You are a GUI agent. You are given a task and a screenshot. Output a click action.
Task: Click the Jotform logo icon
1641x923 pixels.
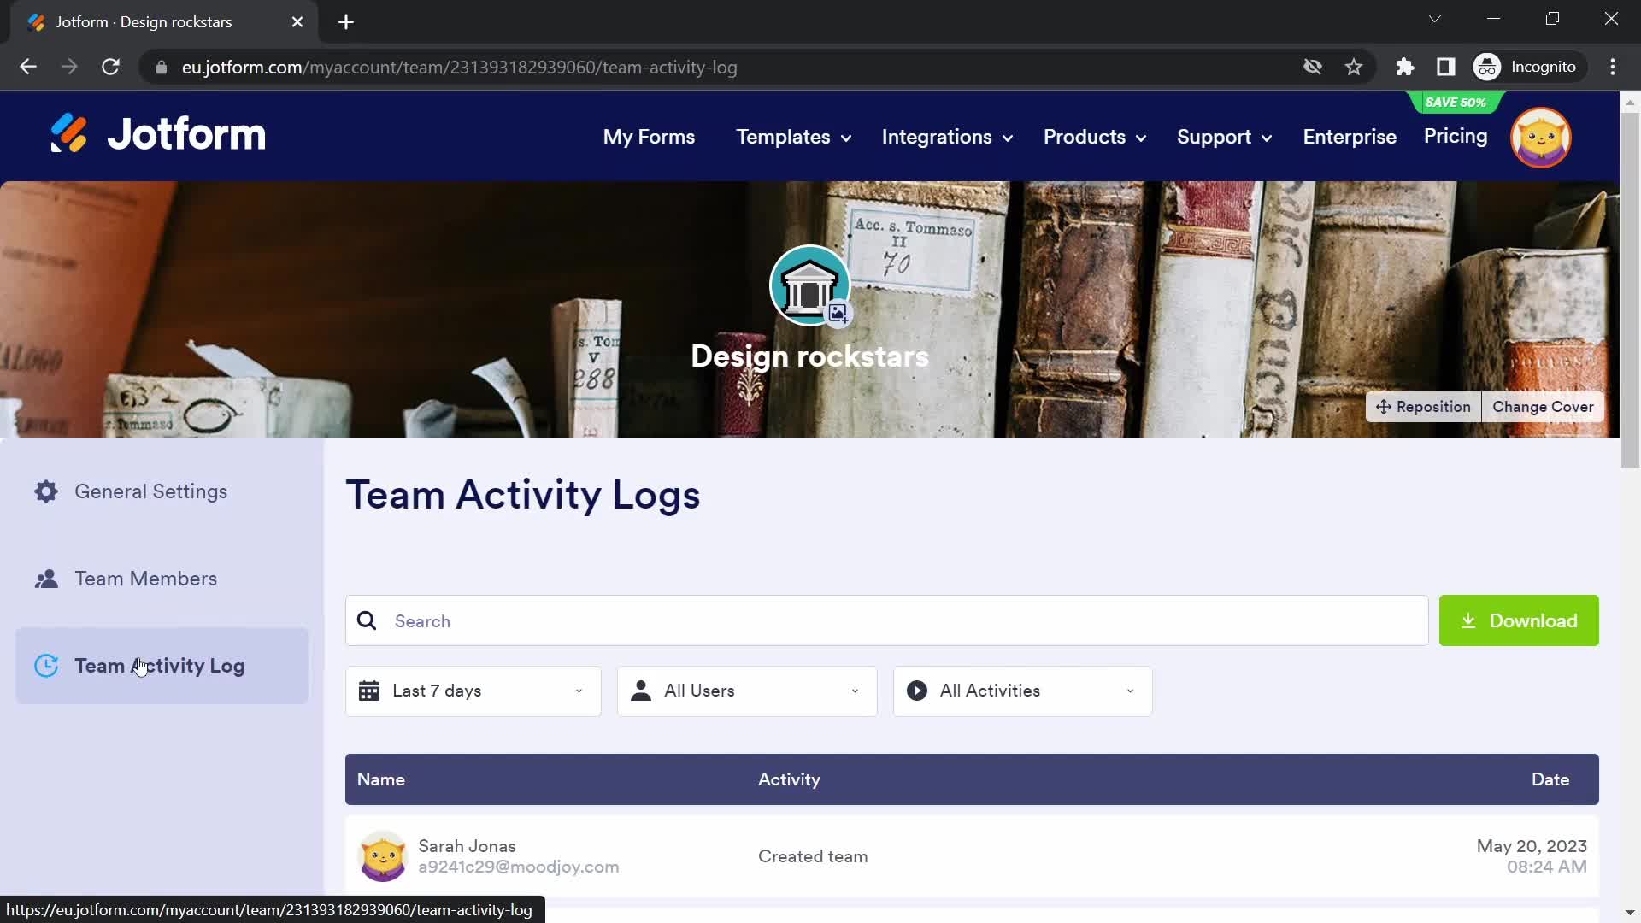coord(70,135)
